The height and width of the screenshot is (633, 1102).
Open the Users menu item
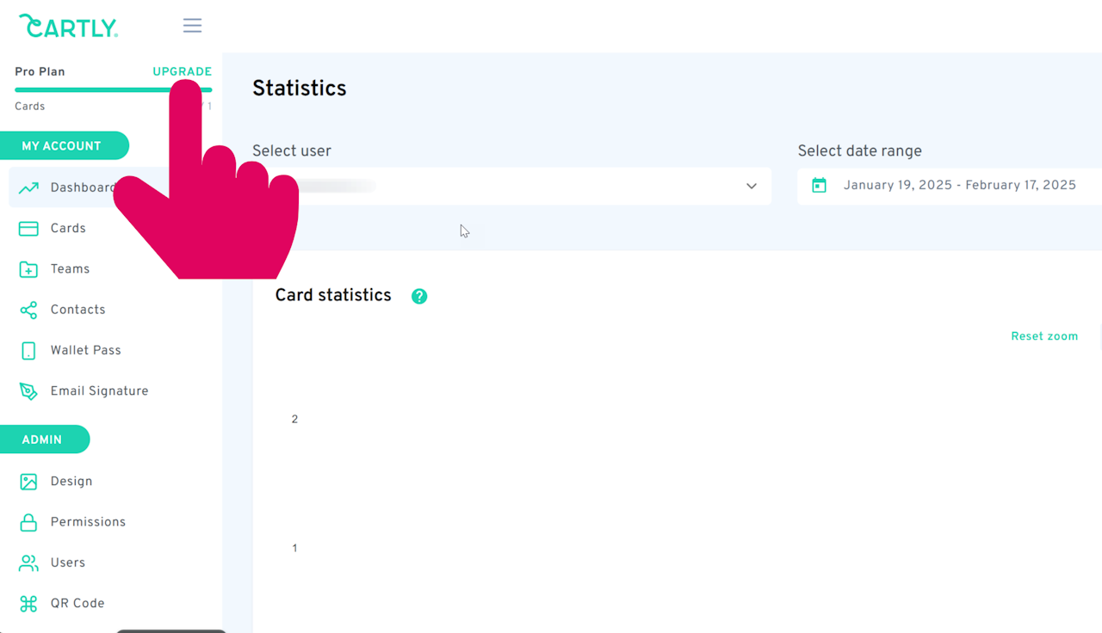67,562
